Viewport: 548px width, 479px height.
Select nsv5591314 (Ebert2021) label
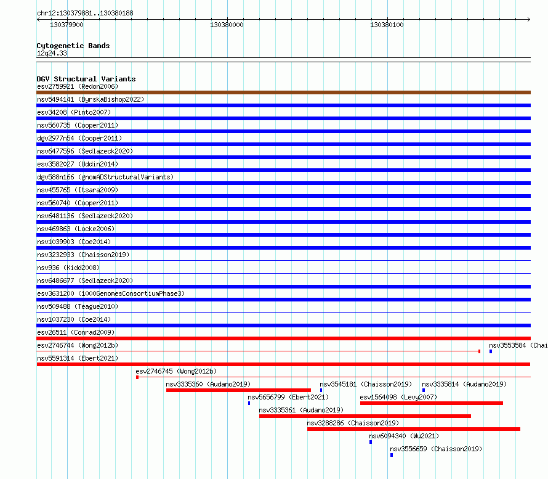[x=78, y=358]
